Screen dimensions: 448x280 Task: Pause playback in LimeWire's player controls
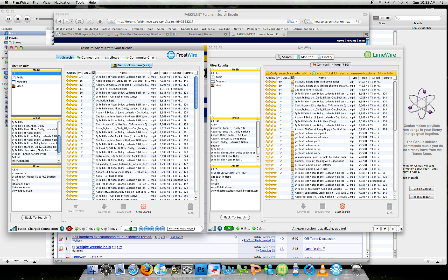393,229
